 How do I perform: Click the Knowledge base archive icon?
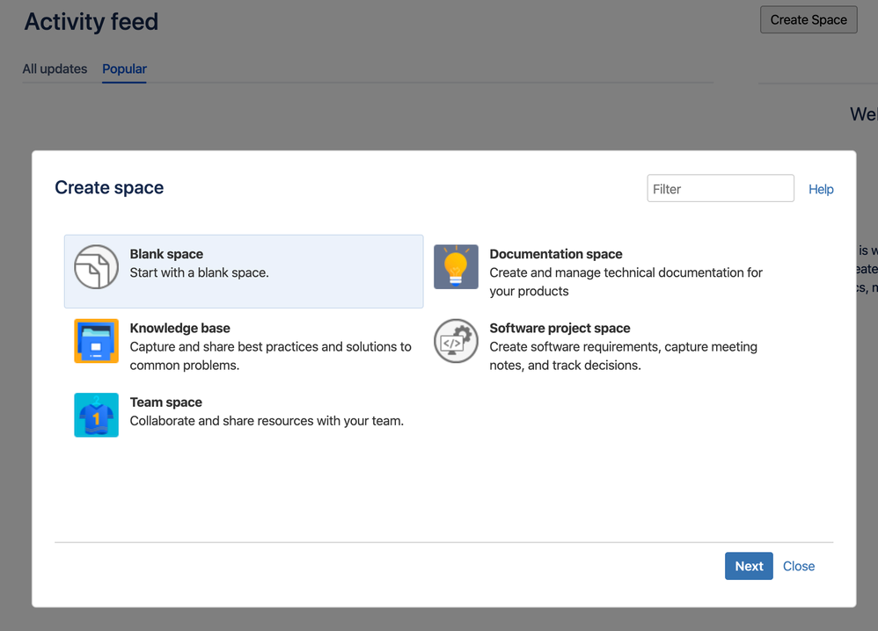pyautogui.click(x=96, y=341)
